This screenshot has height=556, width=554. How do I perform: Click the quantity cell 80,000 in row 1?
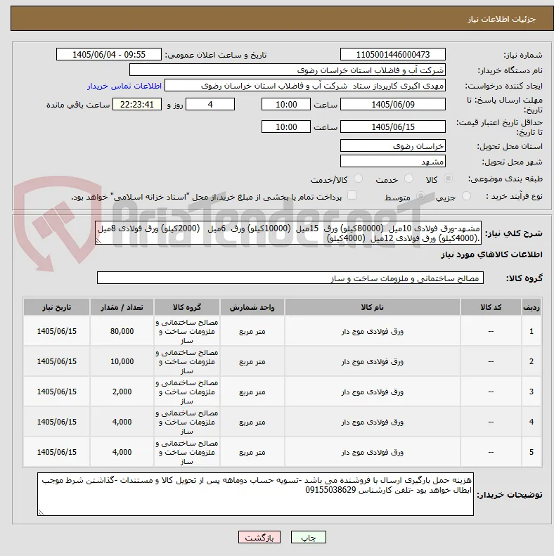tap(122, 331)
